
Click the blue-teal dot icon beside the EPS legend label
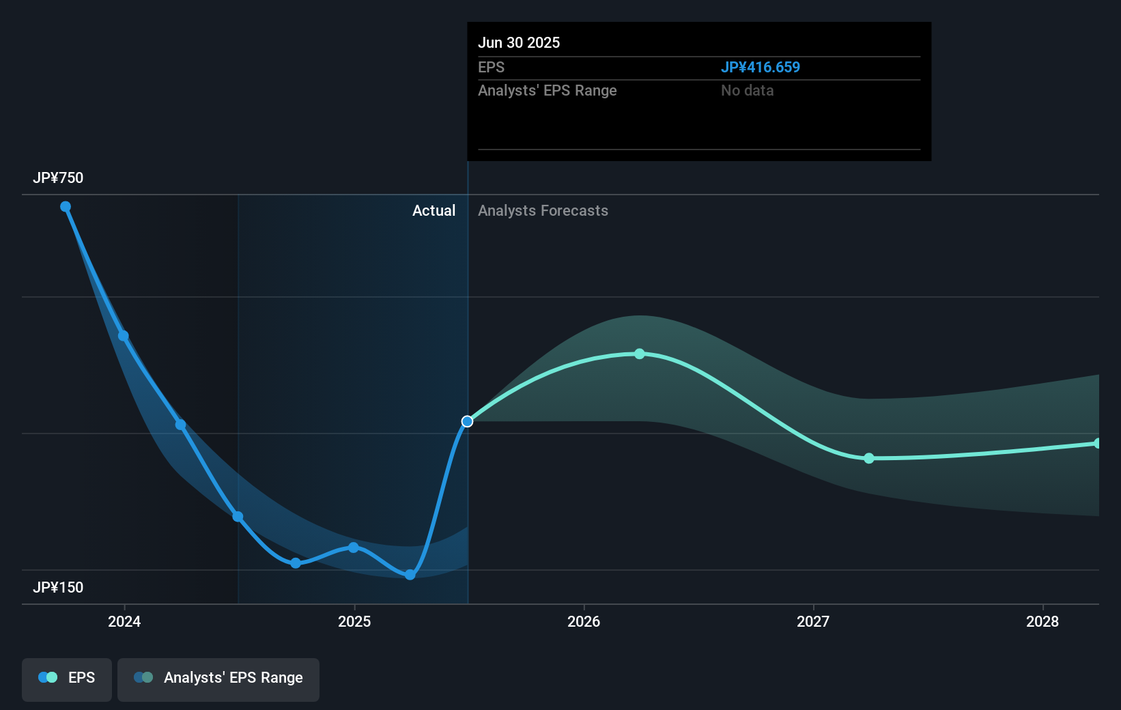point(48,677)
